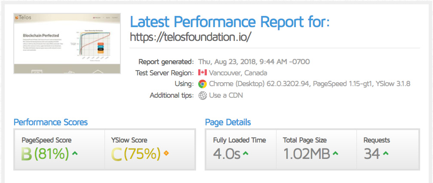Open the Use a CDN tip

click(226, 95)
